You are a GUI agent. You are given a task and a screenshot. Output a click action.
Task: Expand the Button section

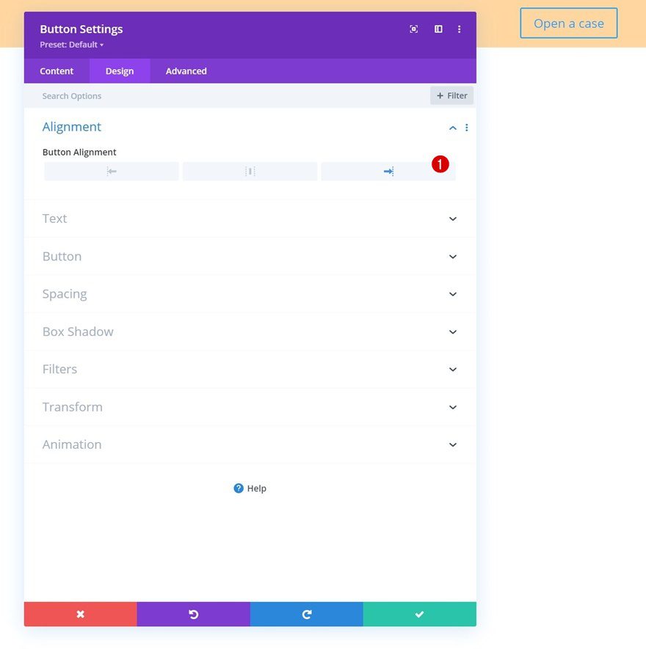[x=250, y=256]
